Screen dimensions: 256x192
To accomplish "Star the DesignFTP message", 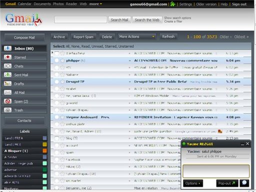I will (x=62, y=81).
